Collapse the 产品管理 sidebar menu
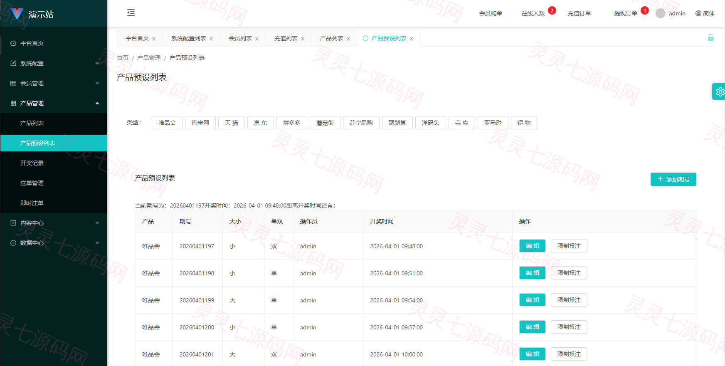Screen dimensions: 725x366 pyautogui.click(x=54, y=103)
